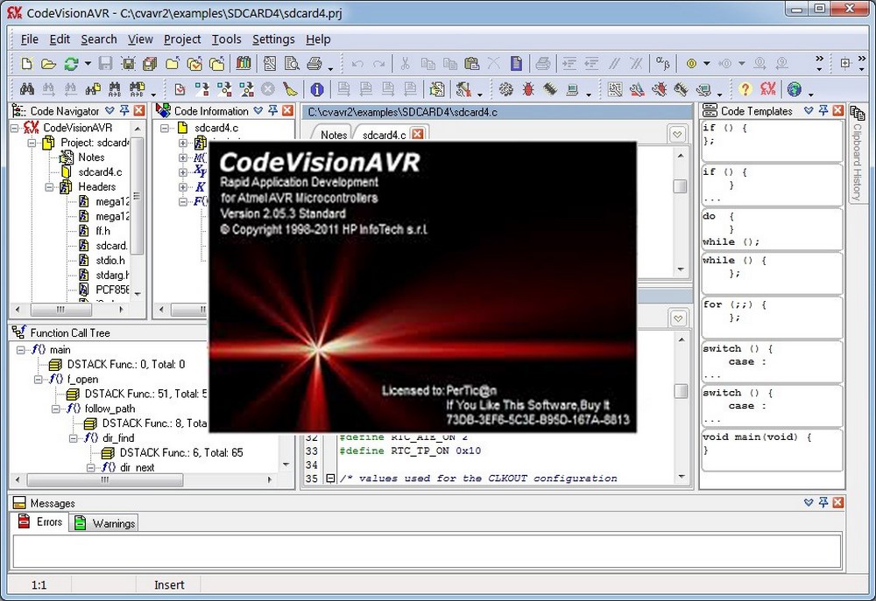The width and height of the screenshot is (876, 601).
Task: Visit the website via the globe icon
Action: click(x=795, y=88)
